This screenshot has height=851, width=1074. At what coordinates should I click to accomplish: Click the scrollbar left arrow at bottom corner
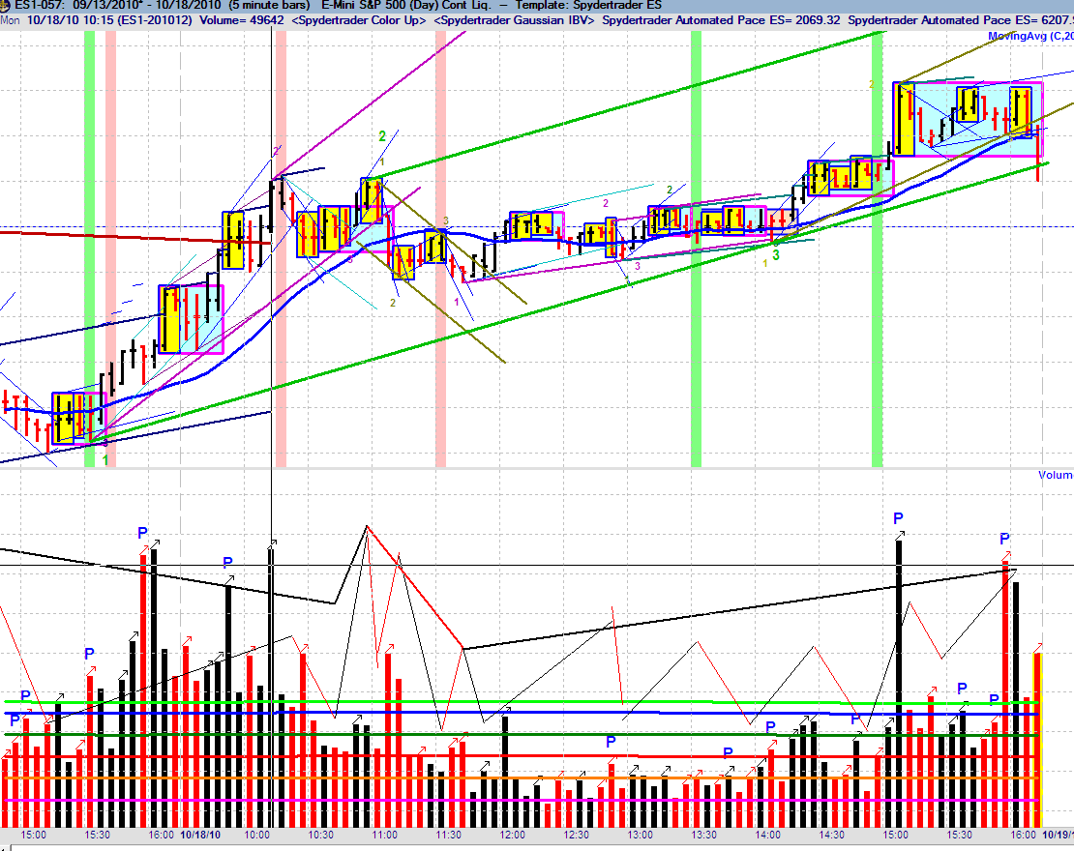point(5,847)
